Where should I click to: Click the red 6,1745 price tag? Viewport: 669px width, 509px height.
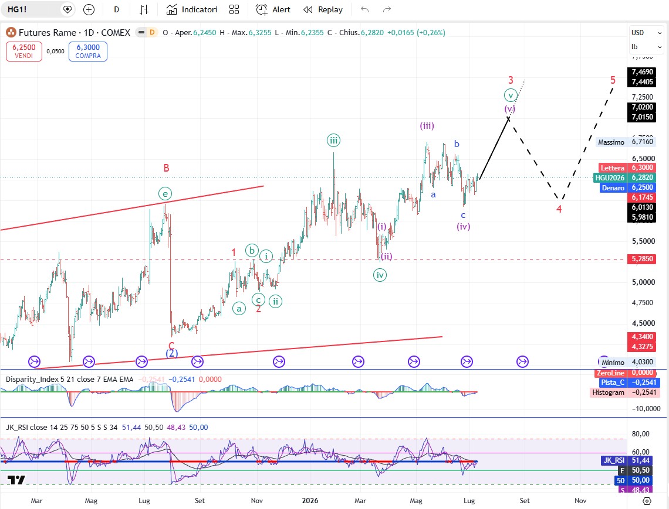(x=641, y=197)
